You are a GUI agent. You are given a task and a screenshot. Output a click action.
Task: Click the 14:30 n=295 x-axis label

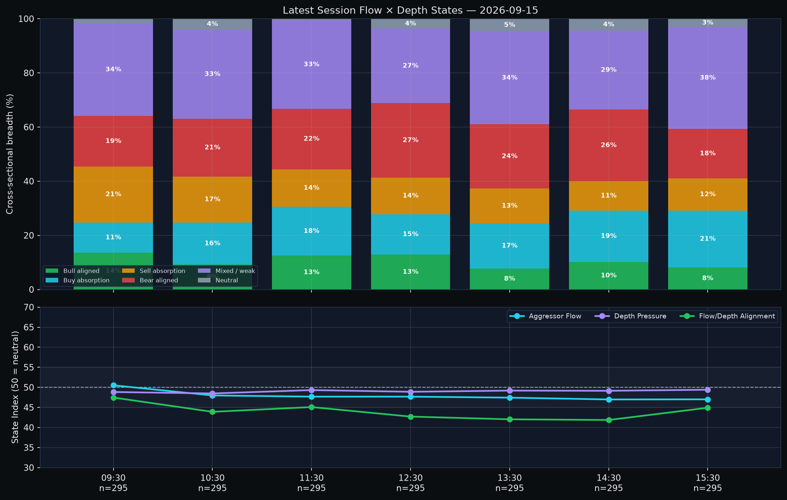pos(608,483)
